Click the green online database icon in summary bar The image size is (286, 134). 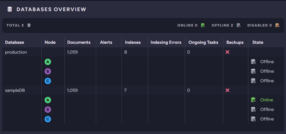click(x=203, y=25)
